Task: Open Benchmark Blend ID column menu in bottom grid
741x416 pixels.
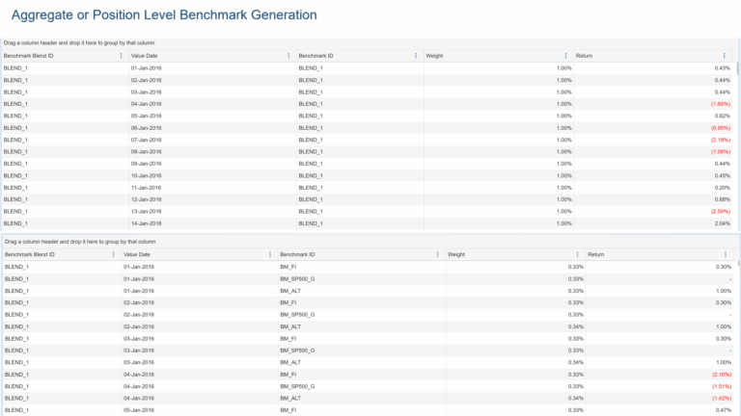Action: (114, 254)
